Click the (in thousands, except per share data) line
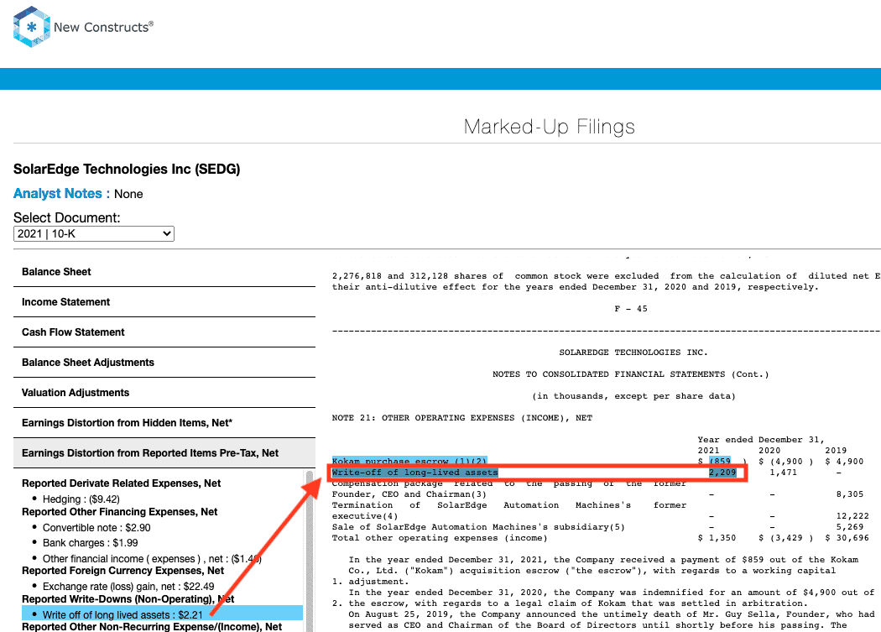Screen dimensions: 881x632 coord(633,396)
